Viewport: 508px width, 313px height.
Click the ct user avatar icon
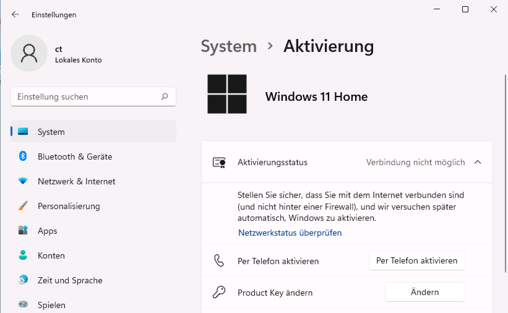coord(29,53)
